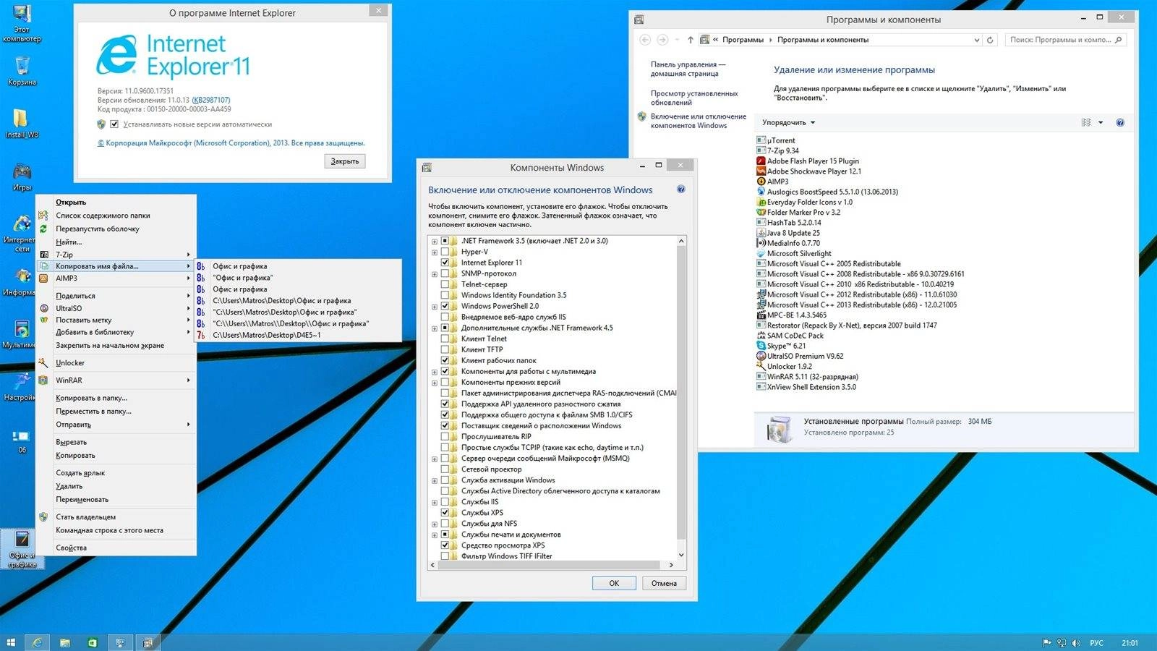The image size is (1157, 651).
Task: Open the 7-Zip context submenu
Action: (x=116, y=255)
